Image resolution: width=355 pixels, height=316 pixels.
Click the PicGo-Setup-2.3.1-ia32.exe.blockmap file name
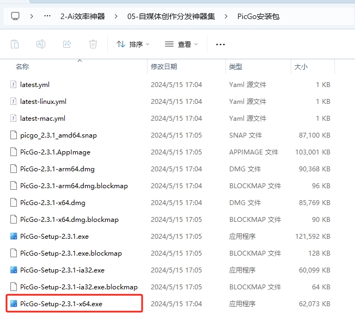79,287
